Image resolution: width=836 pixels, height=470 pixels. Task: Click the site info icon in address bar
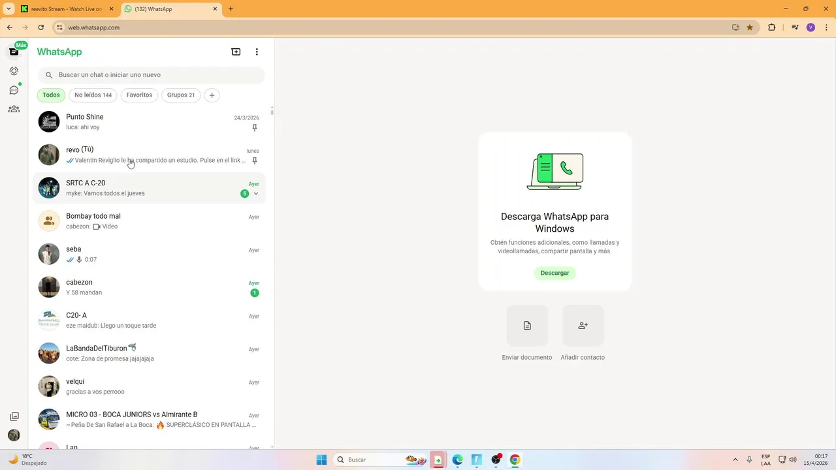pos(59,27)
